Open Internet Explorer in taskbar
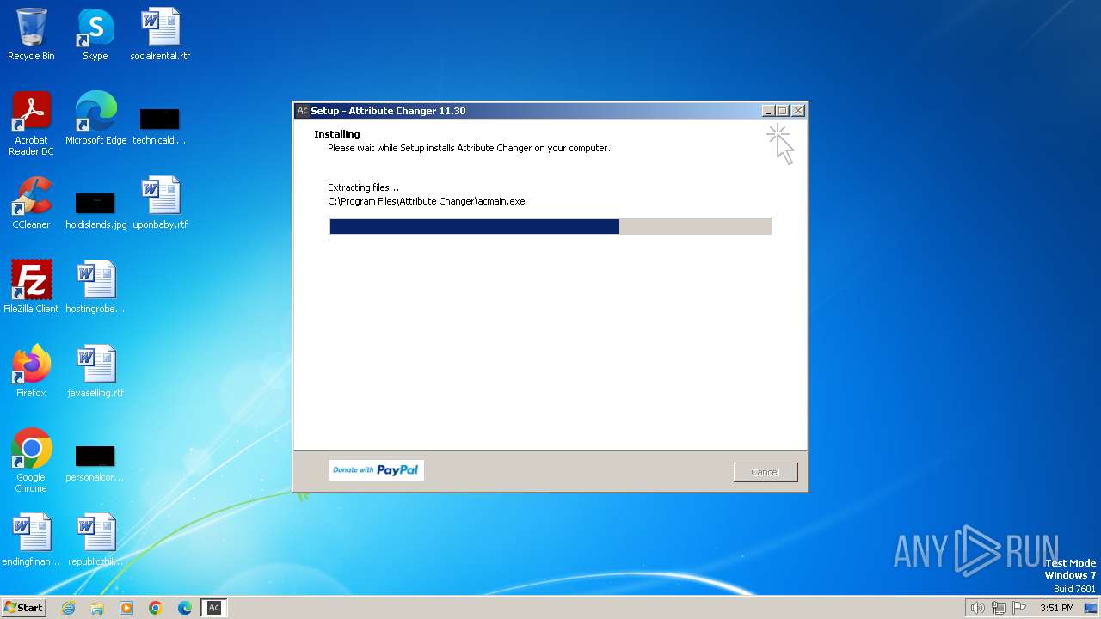The width and height of the screenshot is (1101, 619). pyautogui.click(x=68, y=608)
